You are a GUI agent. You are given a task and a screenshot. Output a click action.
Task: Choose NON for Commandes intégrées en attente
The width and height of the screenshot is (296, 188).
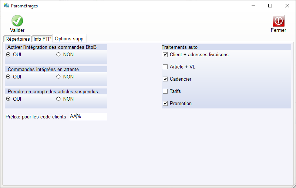[58, 77]
